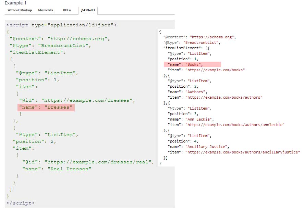Click the https://example.com/books item URL

click(215, 70)
